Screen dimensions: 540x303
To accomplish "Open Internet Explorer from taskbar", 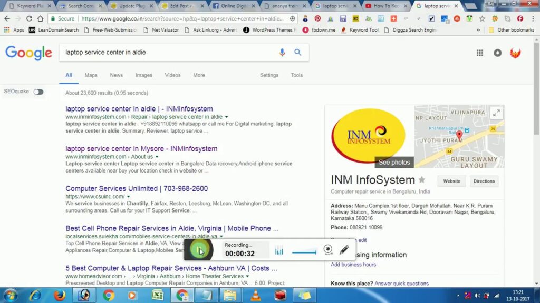I will [35, 295].
